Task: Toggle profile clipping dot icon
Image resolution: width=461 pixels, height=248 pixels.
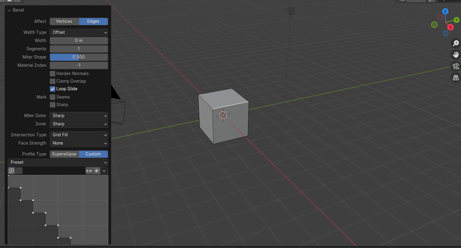Action: tap(97, 171)
